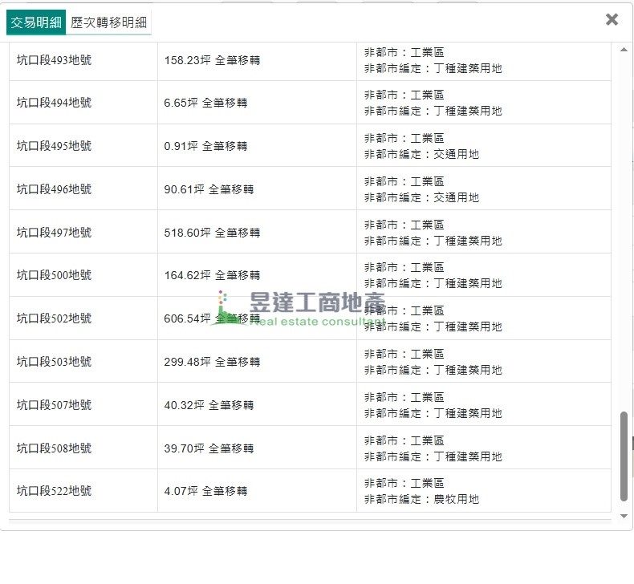Click the 518.60坪 全筆移轉 area cell
This screenshot has width=634, height=584.
[x=213, y=233]
